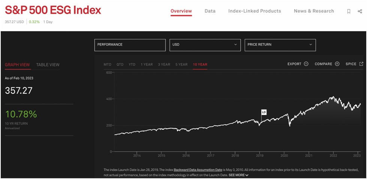Click the Annualized label under 10 YR RETURN
Viewport: 367px width, 179px height.
[x=12, y=128]
